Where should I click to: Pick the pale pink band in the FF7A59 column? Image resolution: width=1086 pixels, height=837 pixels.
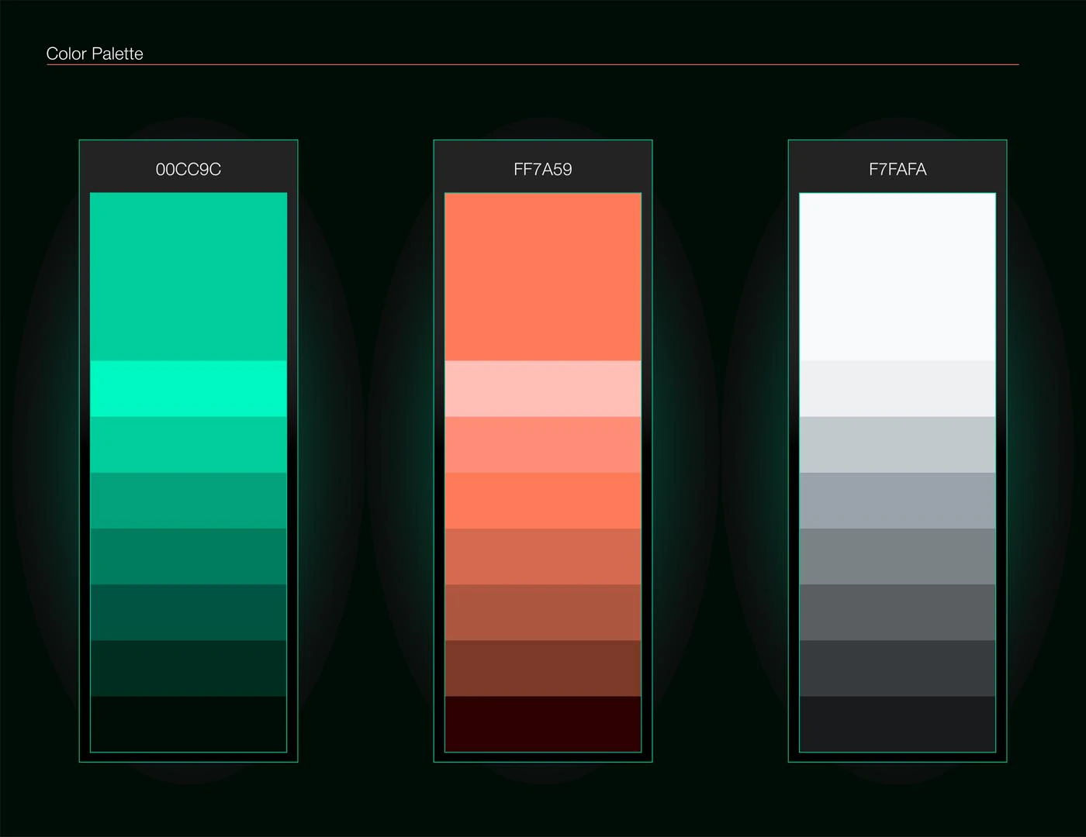543,388
